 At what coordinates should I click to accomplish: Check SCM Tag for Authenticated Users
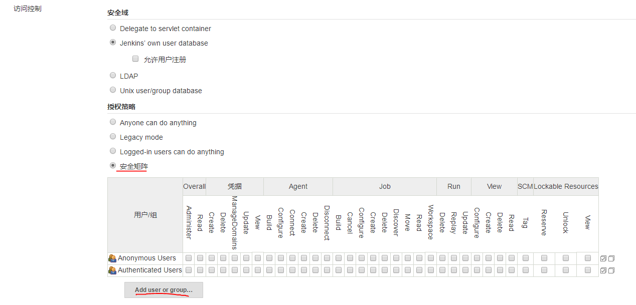tap(526, 270)
